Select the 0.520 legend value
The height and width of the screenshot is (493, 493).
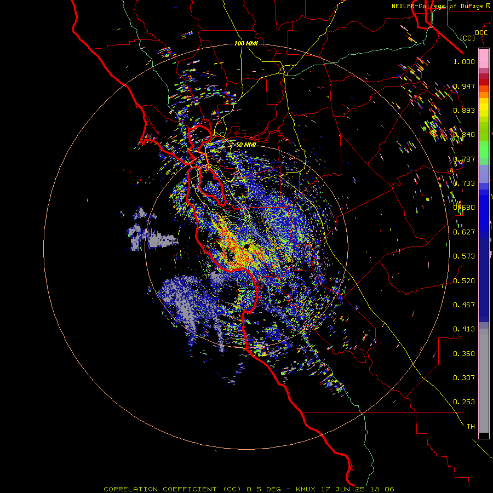point(464,281)
